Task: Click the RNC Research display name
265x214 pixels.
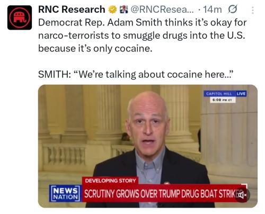Action: [x=72, y=10]
